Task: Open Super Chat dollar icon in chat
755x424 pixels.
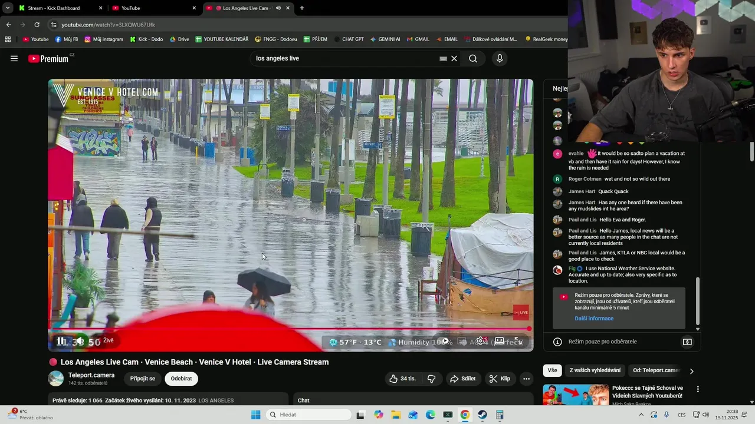Action: pos(687,342)
